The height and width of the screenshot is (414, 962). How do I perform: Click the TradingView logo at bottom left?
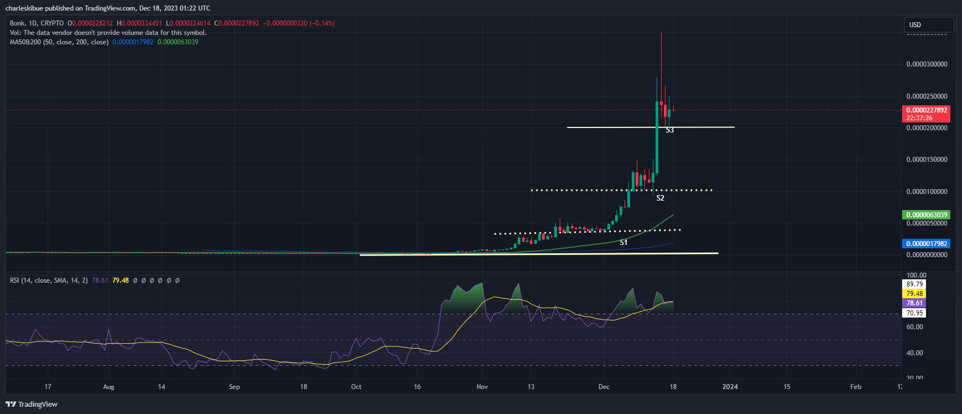(32, 404)
